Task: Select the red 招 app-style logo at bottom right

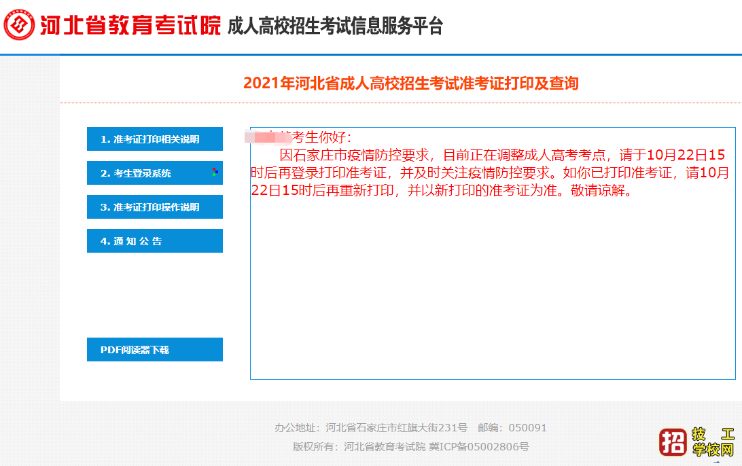Action: [673, 442]
